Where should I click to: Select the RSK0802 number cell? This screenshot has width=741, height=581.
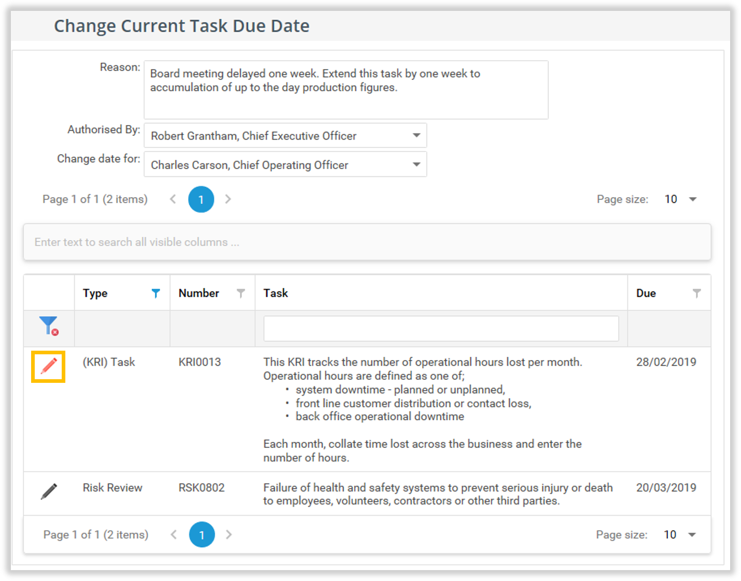click(202, 488)
